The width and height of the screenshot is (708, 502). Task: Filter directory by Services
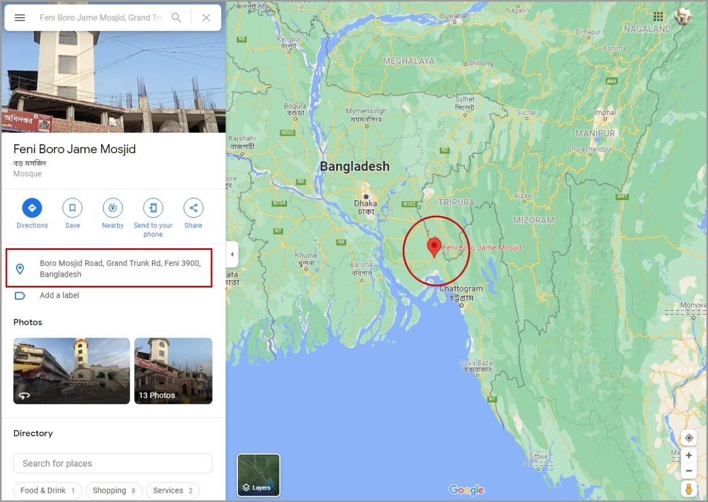173,491
